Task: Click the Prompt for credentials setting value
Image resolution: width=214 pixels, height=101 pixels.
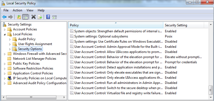Action: click(x=181, y=62)
